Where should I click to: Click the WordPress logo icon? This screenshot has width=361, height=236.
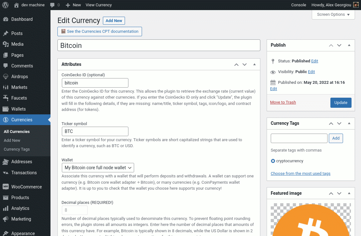pyautogui.click(x=5, y=5)
